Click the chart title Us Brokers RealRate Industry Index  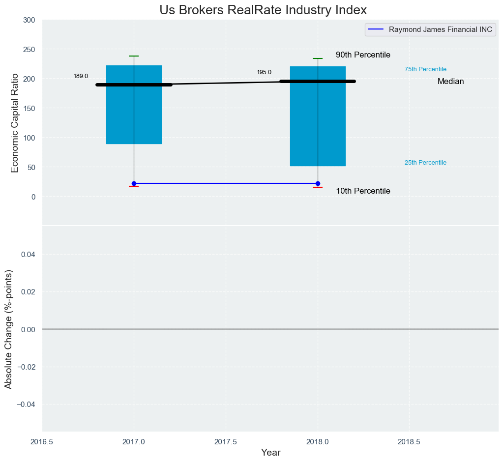(263, 10)
